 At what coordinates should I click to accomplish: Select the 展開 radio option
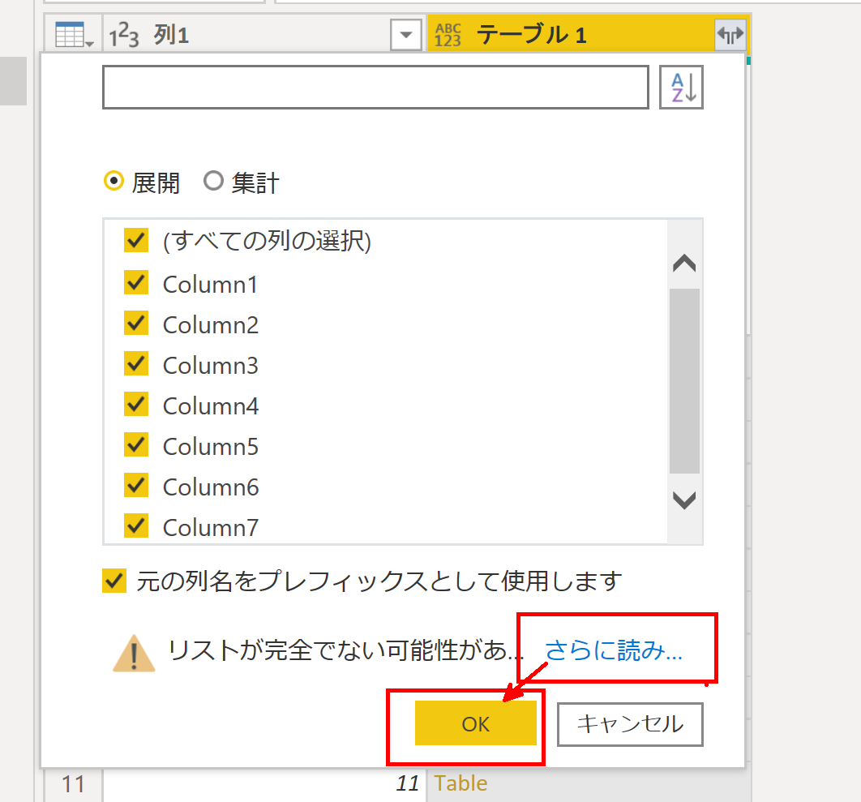114,181
